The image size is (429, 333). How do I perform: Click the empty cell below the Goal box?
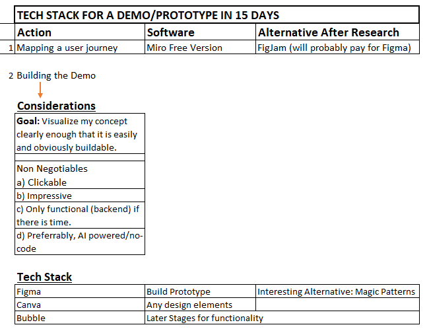[80, 157]
